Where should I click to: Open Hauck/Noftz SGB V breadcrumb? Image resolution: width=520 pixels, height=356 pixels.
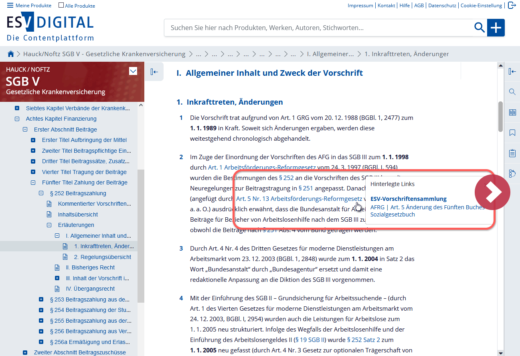tap(104, 54)
